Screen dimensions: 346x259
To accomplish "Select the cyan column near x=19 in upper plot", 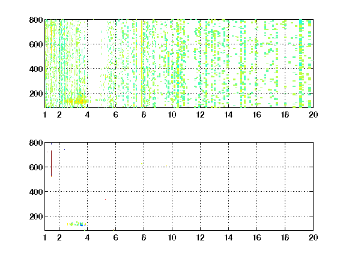I will tap(300, 64).
